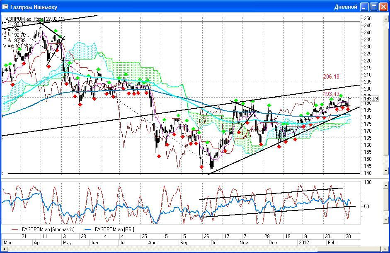
Task: Click the Sep month label on time axis
Action: (184, 243)
